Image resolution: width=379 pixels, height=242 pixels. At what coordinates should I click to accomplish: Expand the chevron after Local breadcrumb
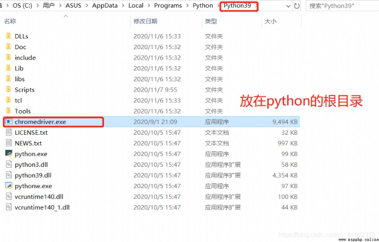(x=149, y=6)
